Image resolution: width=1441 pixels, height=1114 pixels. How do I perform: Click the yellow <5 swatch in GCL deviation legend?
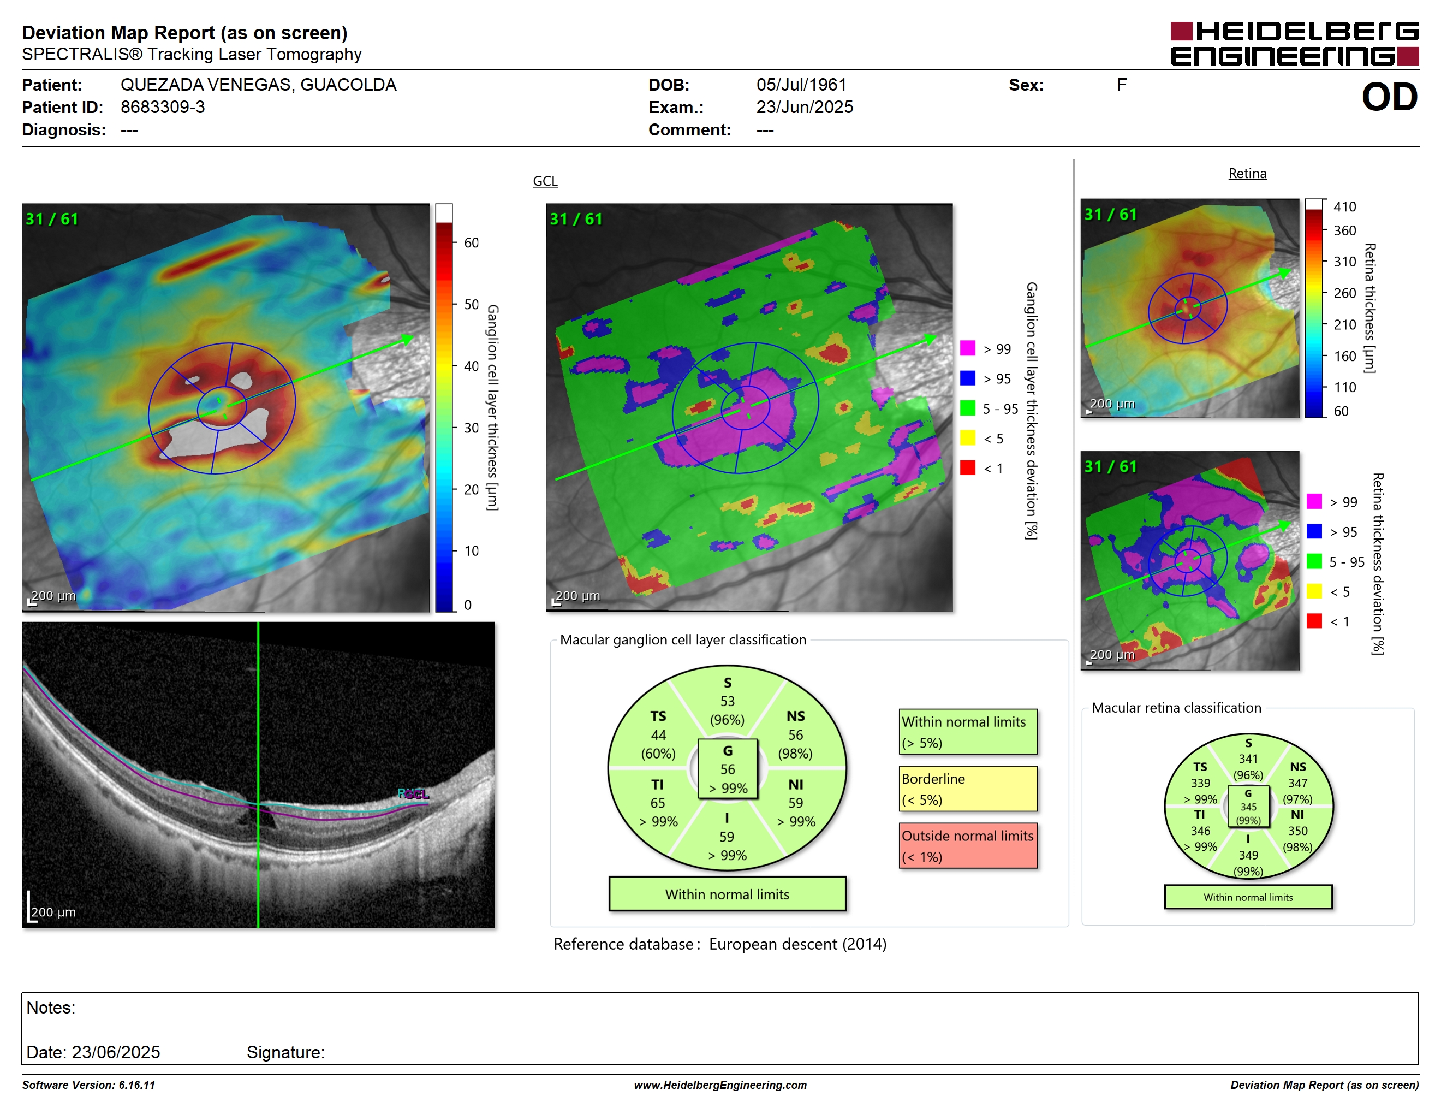[x=968, y=438]
